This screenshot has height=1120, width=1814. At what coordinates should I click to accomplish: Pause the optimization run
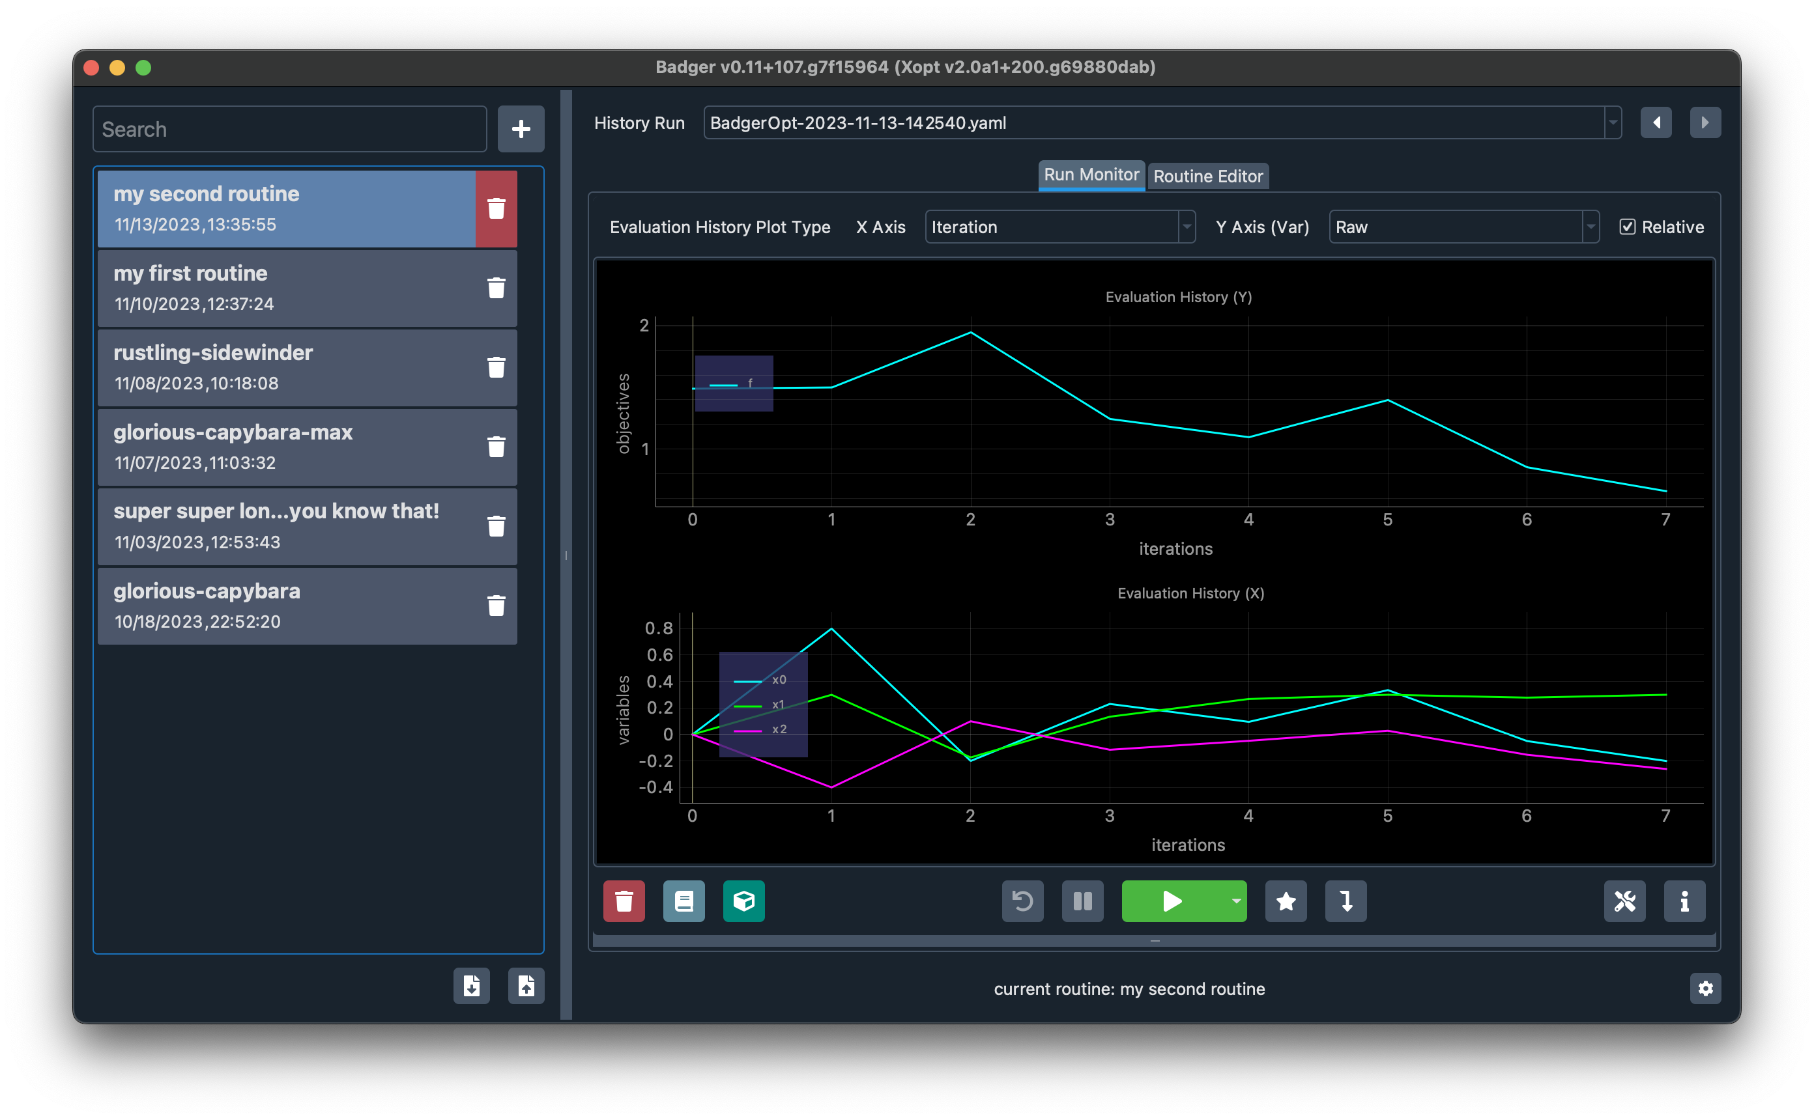pos(1083,901)
